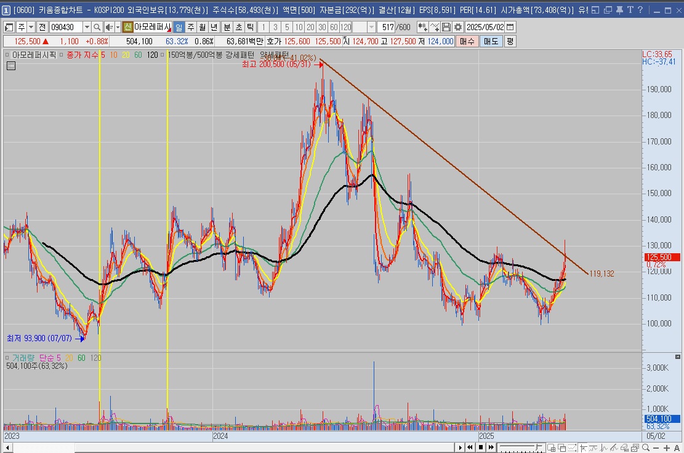Screen dimensions: 684x453
Task: Click the 종가 지수 moving average label
Action: [x=82, y=55]
